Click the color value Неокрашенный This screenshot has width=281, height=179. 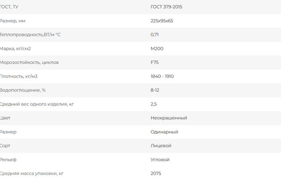[x=169, y=118]
